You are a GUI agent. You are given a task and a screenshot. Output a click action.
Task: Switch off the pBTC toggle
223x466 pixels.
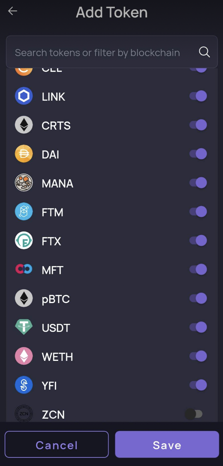coord(198,298)
